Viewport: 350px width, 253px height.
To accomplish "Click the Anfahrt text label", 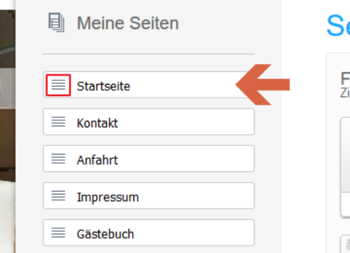I will (x=97, y=160).
